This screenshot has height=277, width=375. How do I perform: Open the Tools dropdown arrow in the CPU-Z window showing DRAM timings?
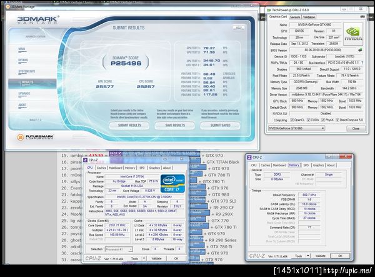pos(308,256)
